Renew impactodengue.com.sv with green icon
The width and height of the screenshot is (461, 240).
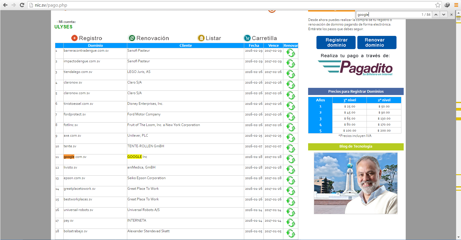(x=291, y=64)
